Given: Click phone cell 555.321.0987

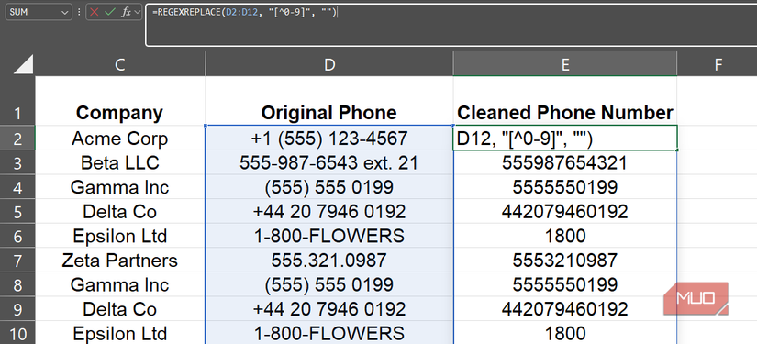Looking at the screenshot, I should point(329,260).
